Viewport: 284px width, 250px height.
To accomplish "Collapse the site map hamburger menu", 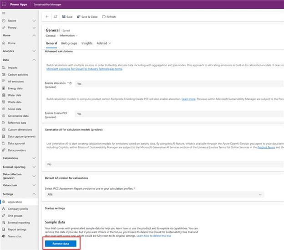I will [4, 13].
